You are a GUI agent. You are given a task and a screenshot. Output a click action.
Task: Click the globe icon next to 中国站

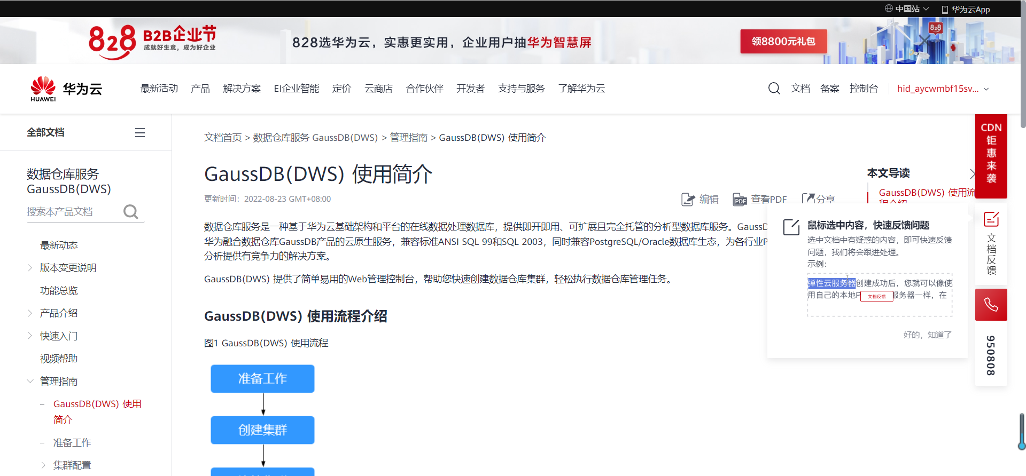(x=889, y=9)
